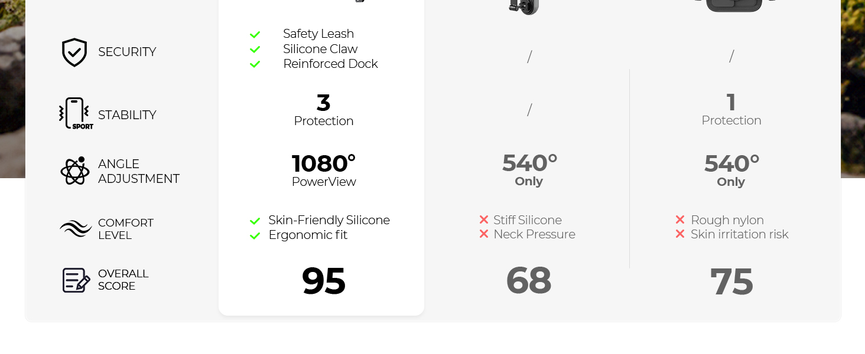Screen dimensions: 865x354
Task: Click the overall score 95
Action: point(324,281)
